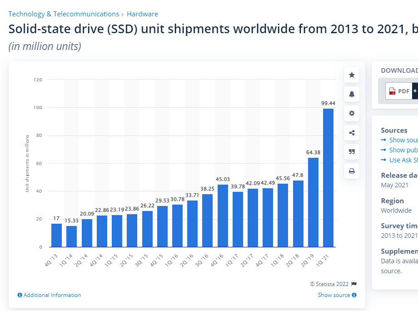Click the info icon after Show source
The height and width of the screenshot is (311, 418).
(x=354, y=295)
